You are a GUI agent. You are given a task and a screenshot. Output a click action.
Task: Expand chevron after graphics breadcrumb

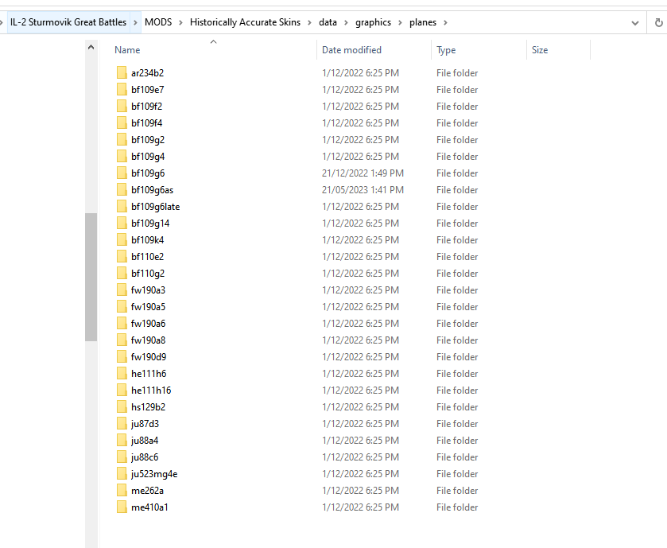[400, 22]
